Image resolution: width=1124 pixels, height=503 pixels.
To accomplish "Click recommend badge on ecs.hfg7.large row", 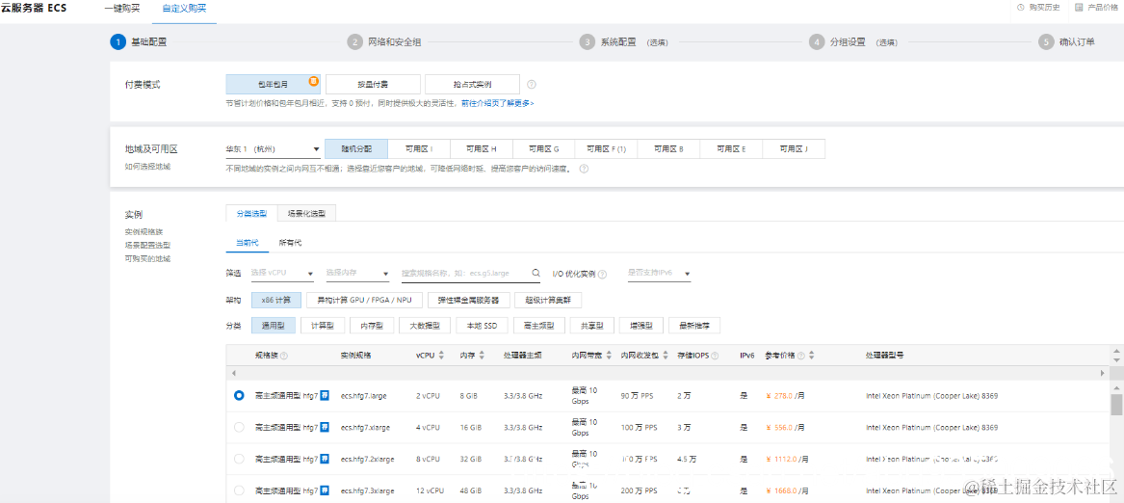I will (325, 395).
